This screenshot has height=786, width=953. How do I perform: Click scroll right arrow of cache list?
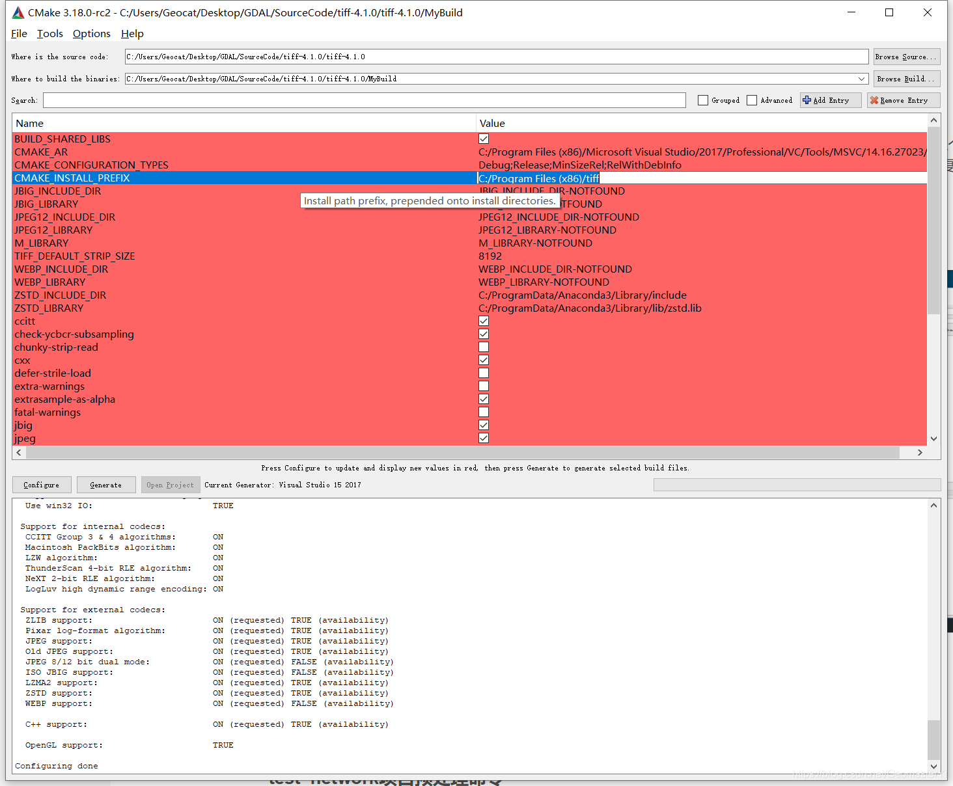coord(920,452)
